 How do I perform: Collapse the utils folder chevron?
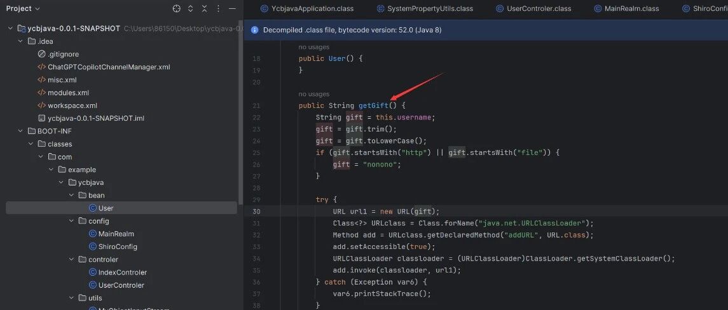click(x=71, y=298)
